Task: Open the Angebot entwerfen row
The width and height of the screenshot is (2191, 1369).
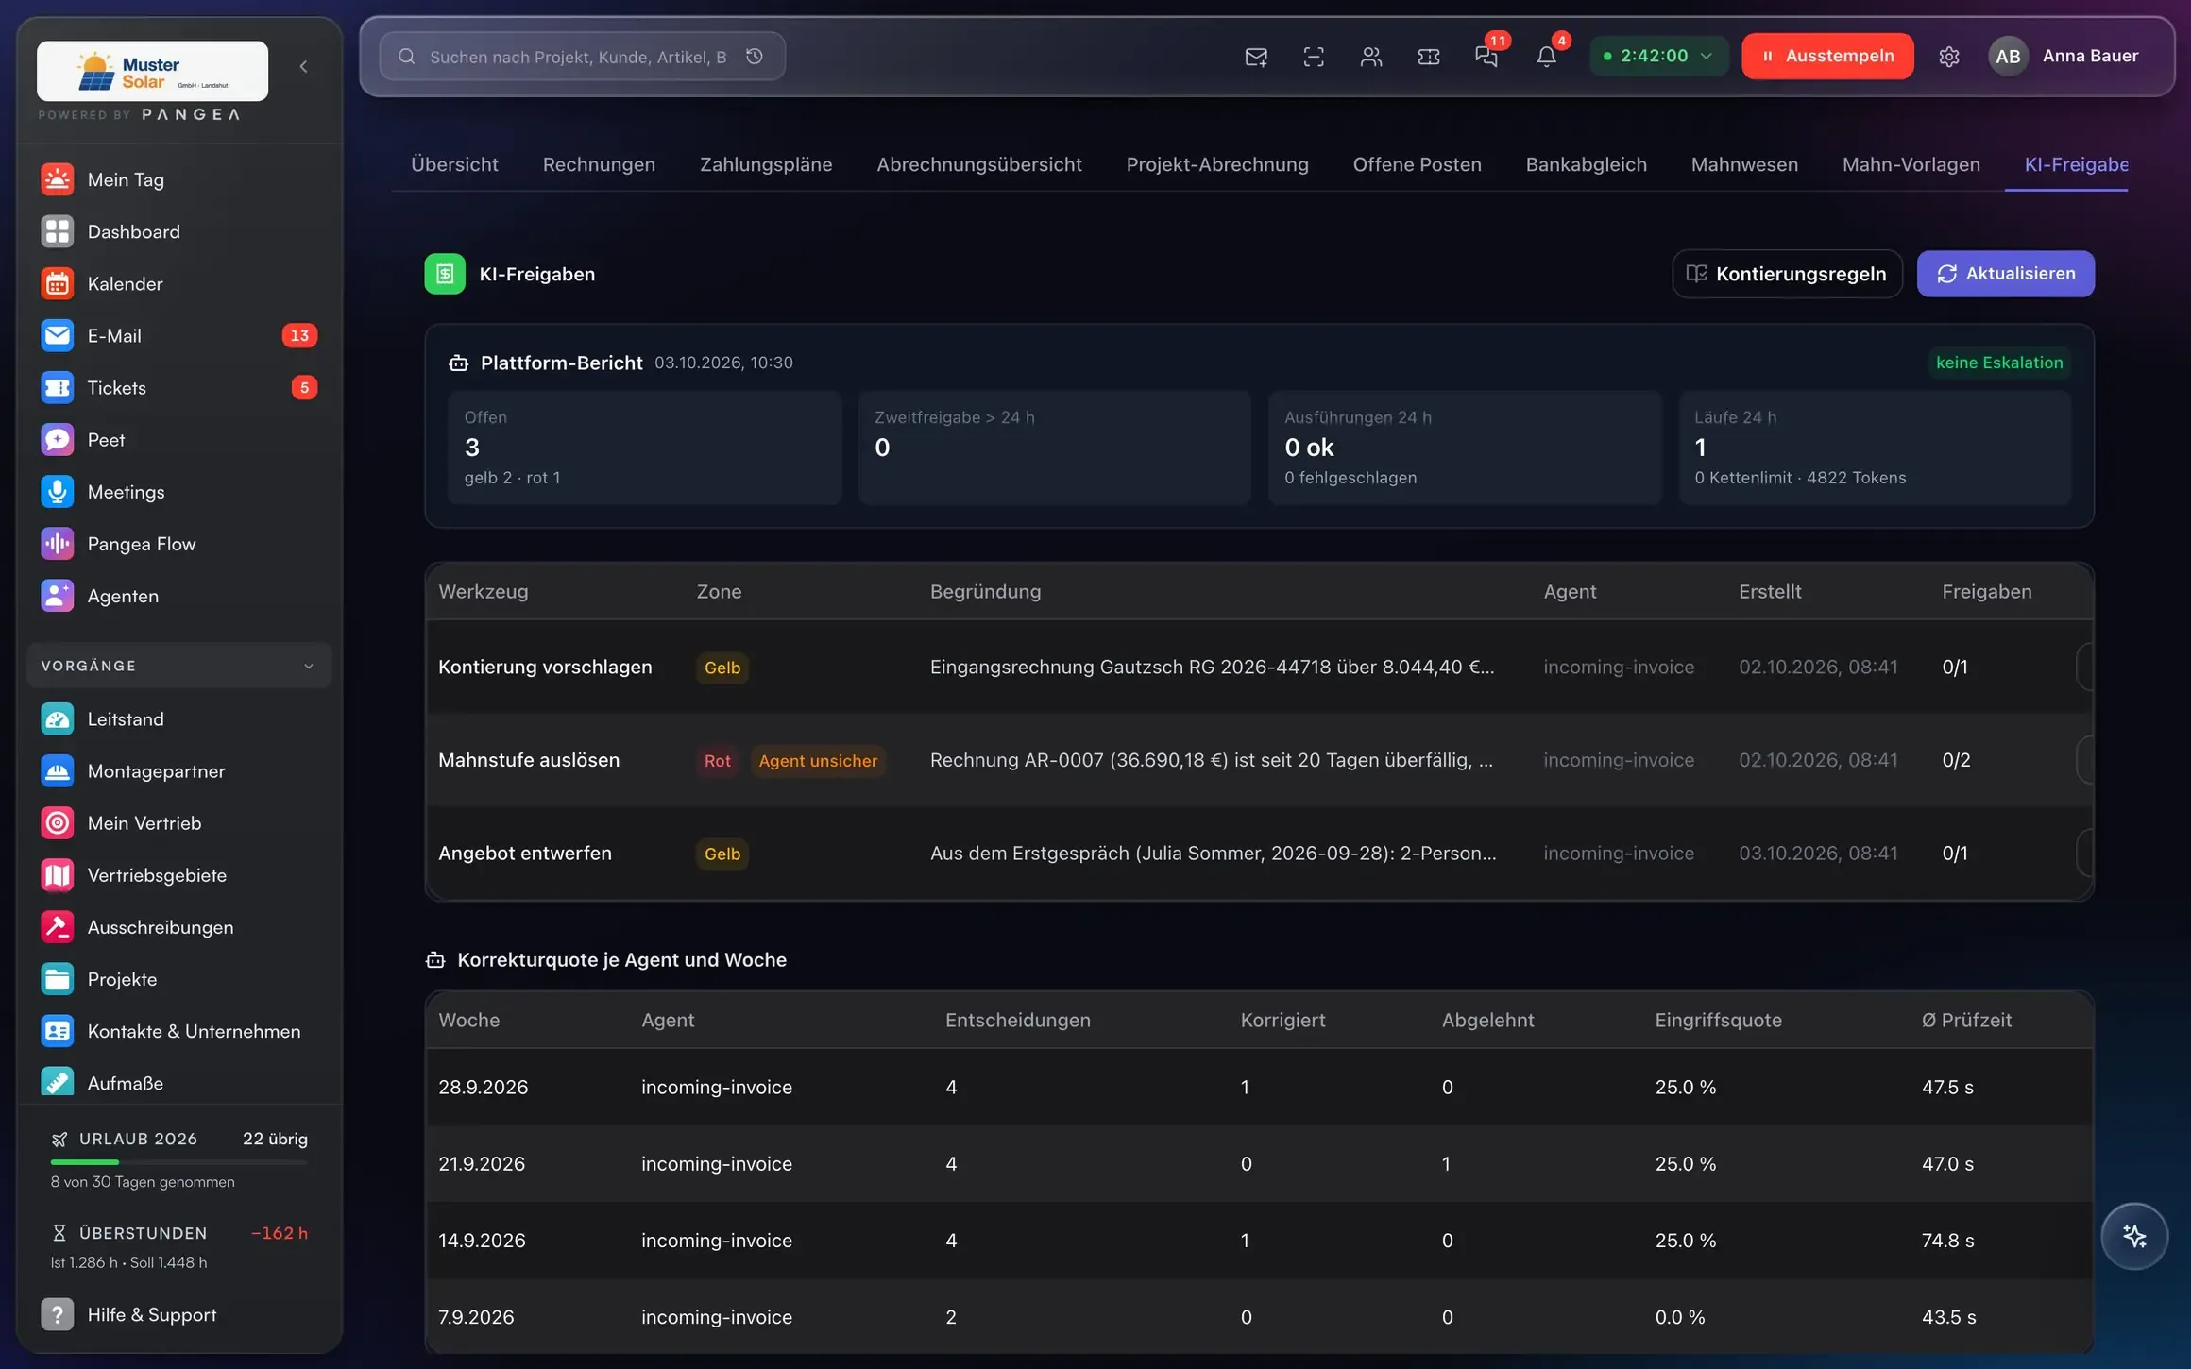Action: 1259,853
